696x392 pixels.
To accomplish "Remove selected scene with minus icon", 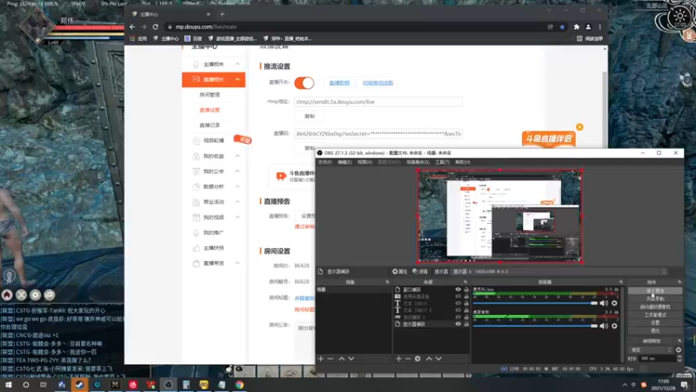I will coord(331,359).
